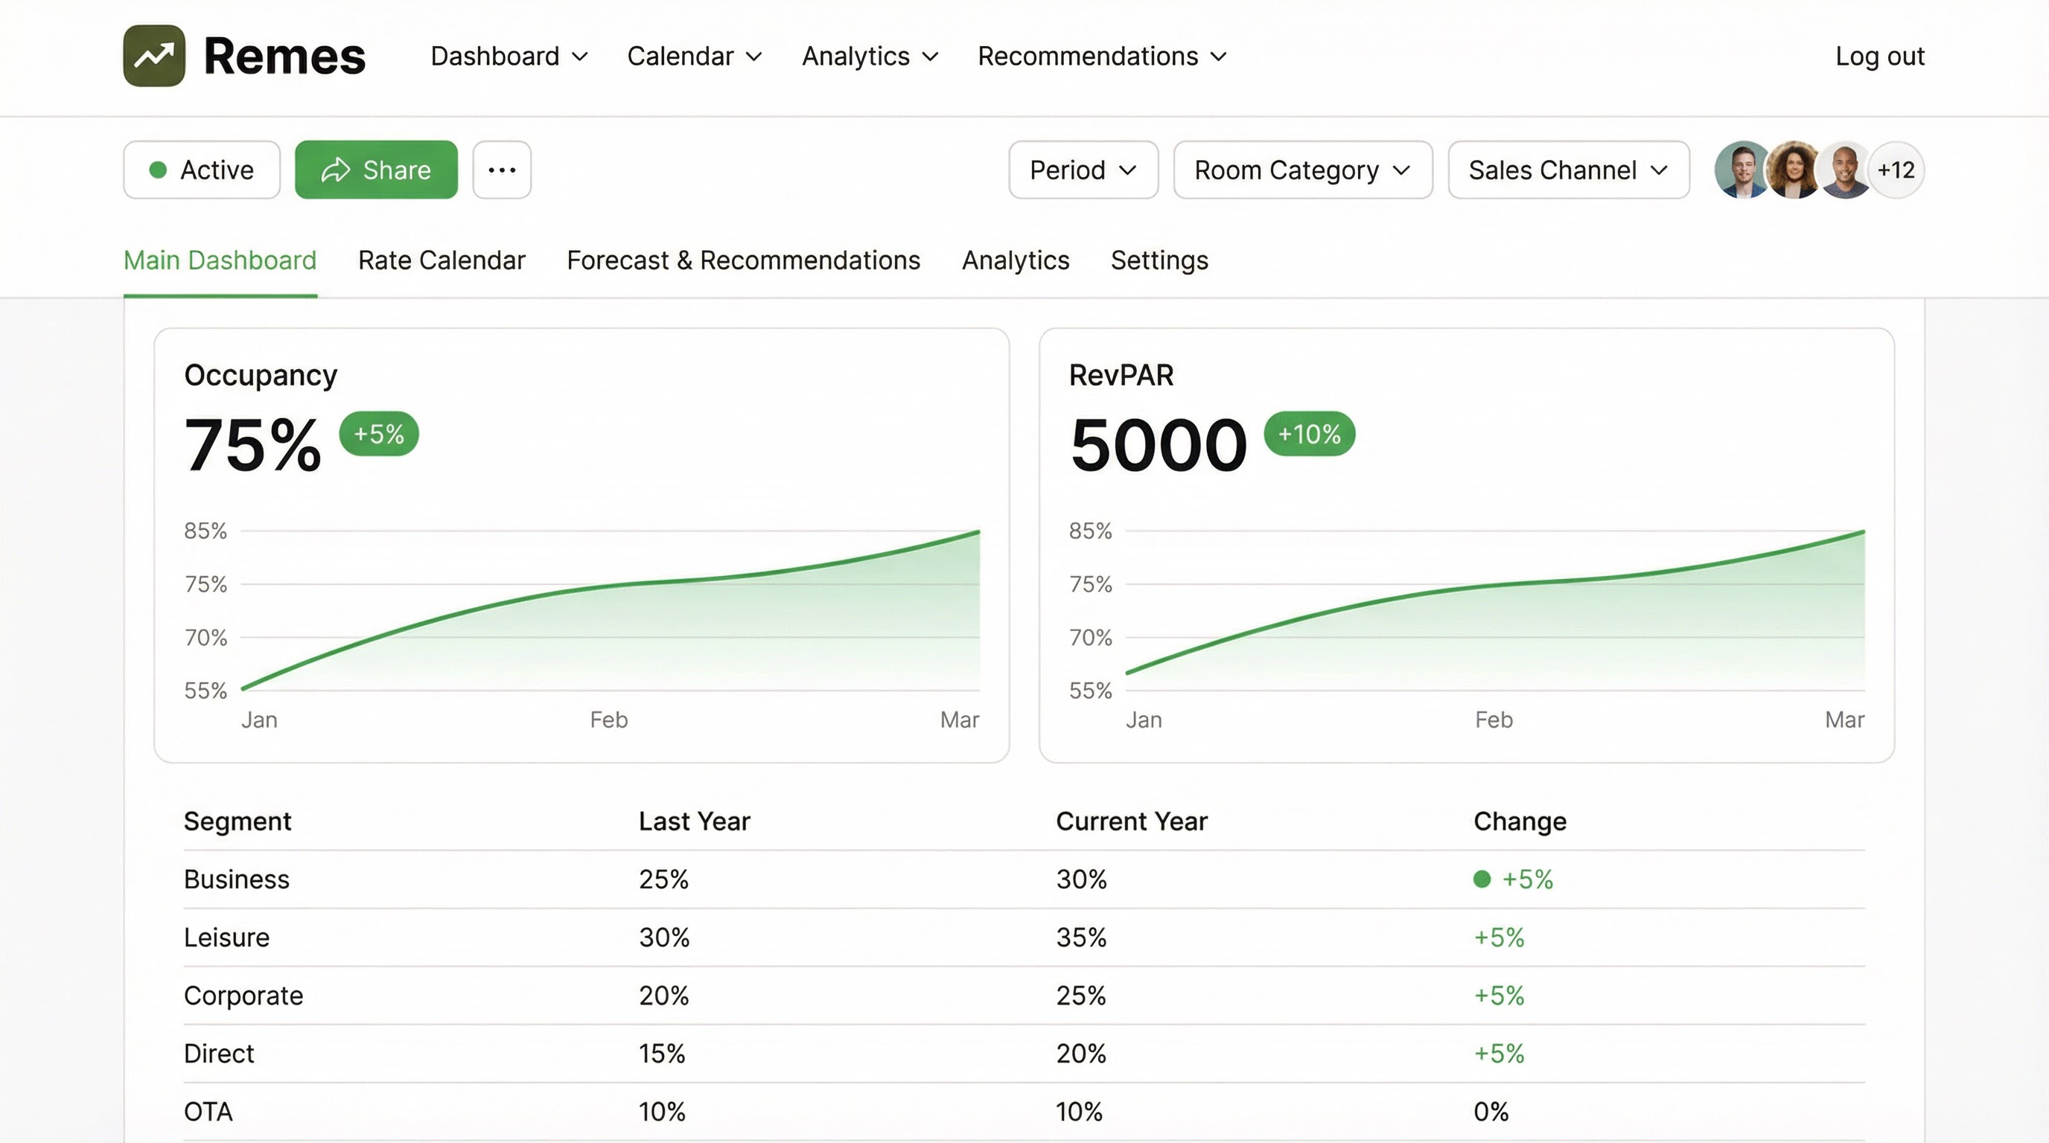Screen dimensions: 2049x1143
Task: Click the Remes logo icon
Action: tap(153, 56)
